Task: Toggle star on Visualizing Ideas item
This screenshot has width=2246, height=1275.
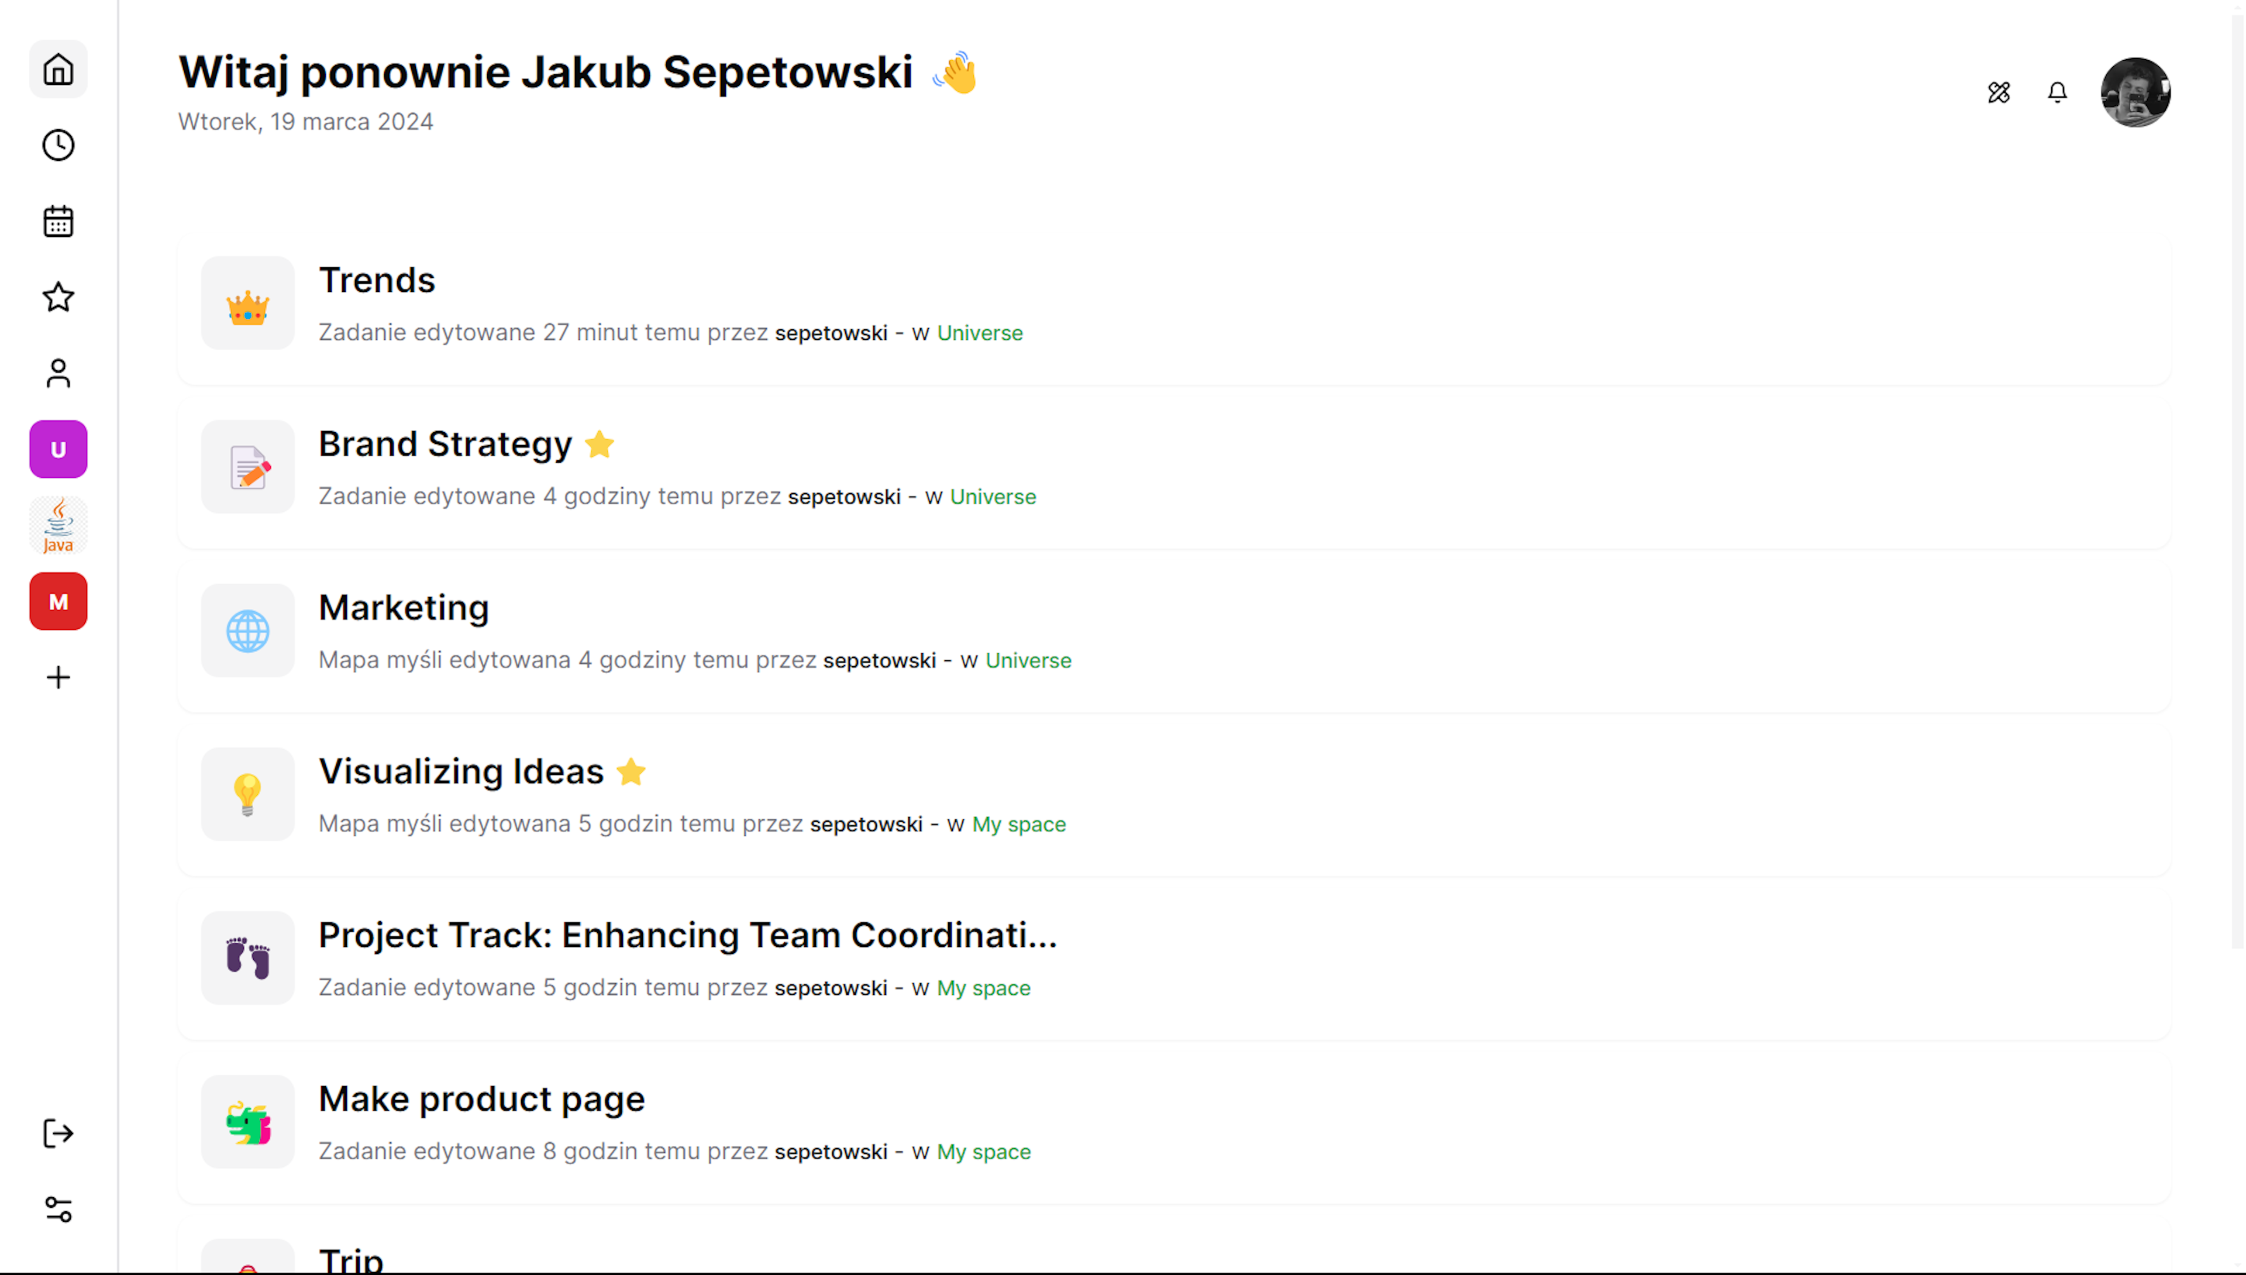Action: [x=631, y=771]
